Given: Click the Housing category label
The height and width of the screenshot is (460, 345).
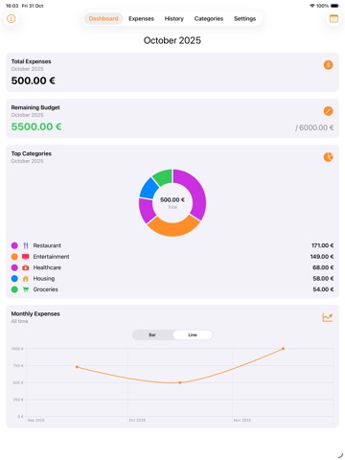Looking at the screenshot, I should point(44,279).
